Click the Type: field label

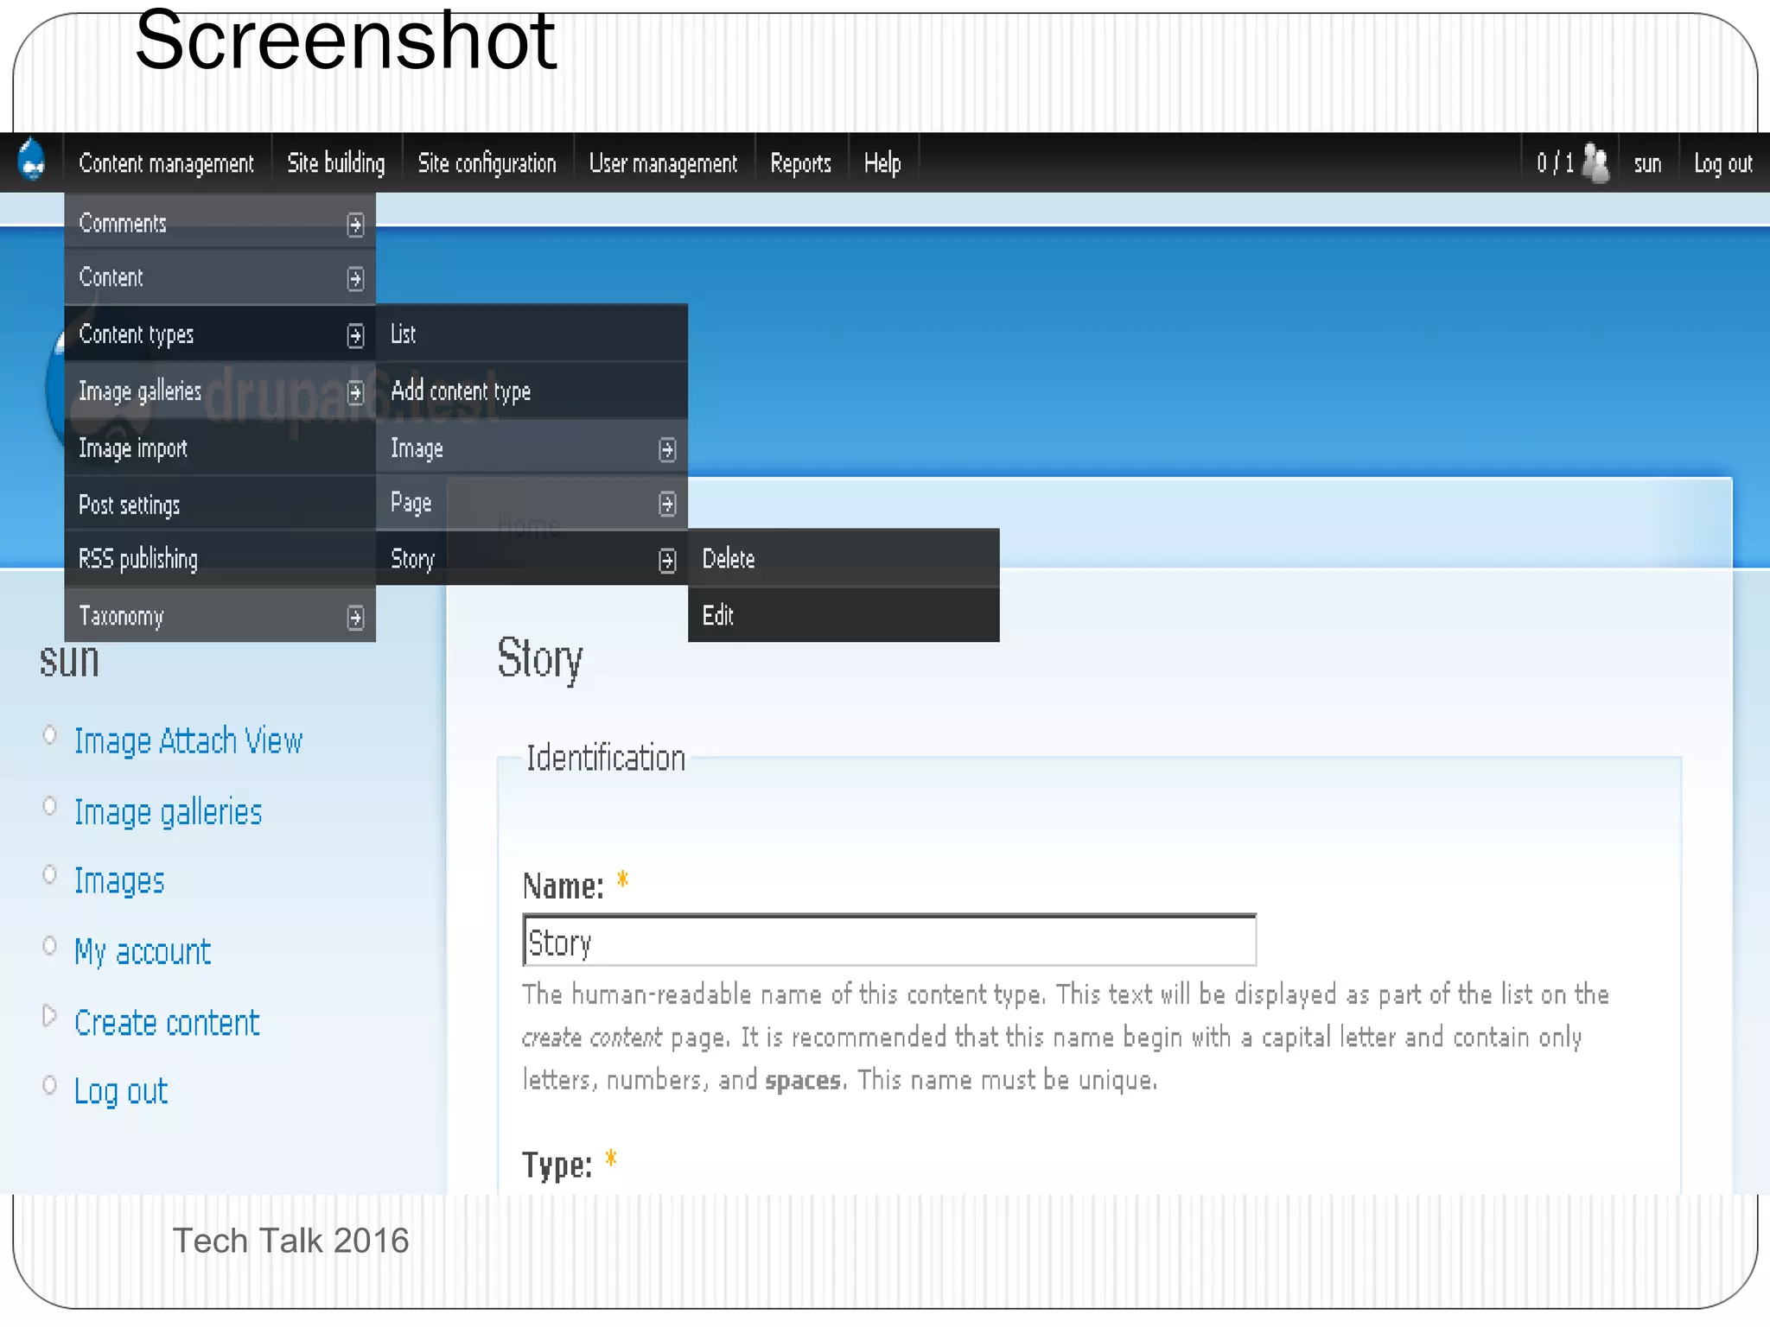tap(557, 1165)
